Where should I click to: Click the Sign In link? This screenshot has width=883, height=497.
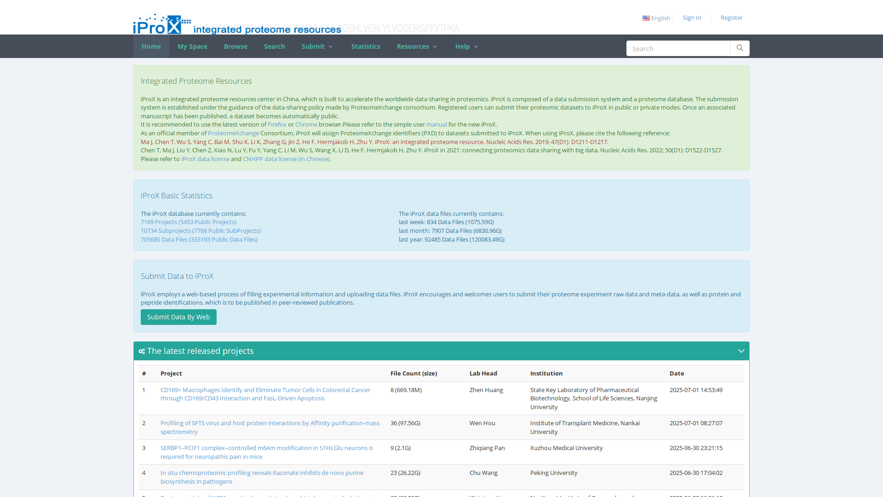(x=692, y=17)
